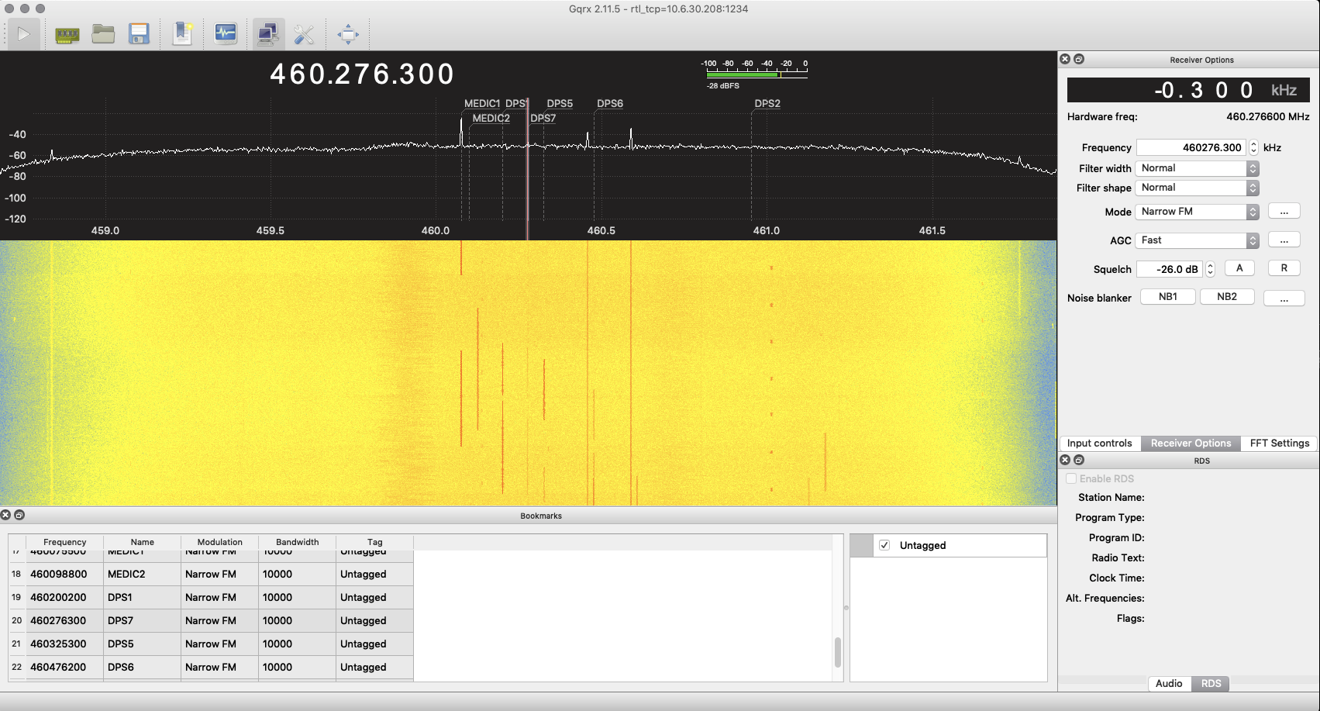The image size is (1320, 711).
Task: Click the Frequency kHz input field
Action: pyautogui.click(x=1191, y=147)
